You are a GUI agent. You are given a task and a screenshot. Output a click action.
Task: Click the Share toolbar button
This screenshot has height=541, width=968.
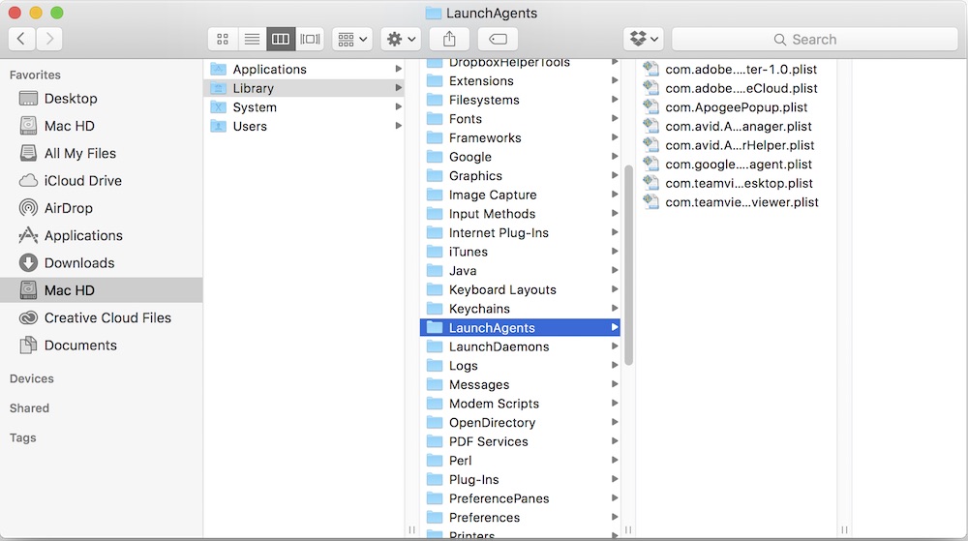[449, 39]
